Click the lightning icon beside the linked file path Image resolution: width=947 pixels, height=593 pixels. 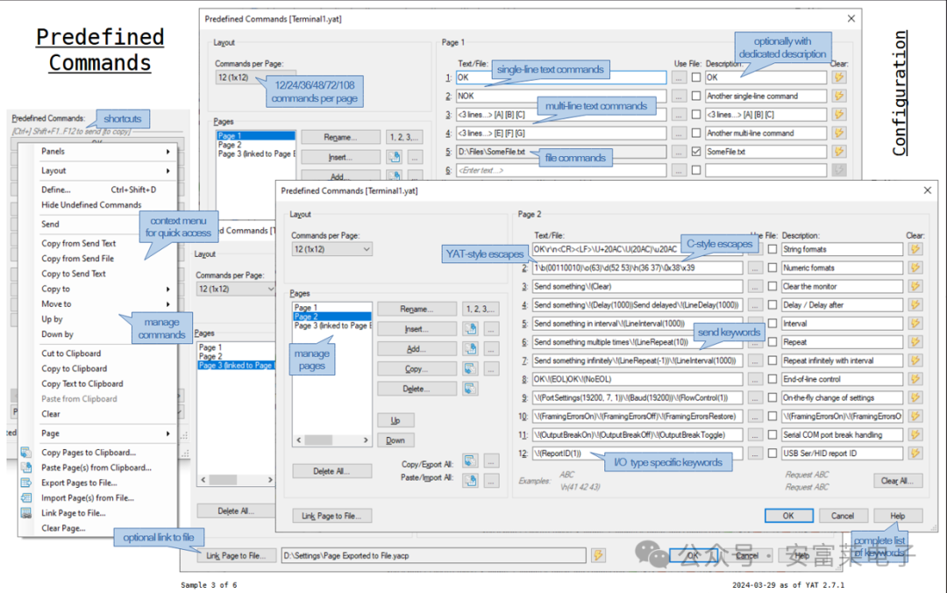598,555
